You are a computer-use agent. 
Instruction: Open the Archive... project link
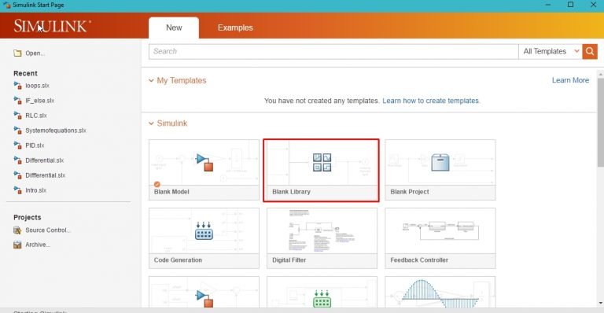(38, 245)
